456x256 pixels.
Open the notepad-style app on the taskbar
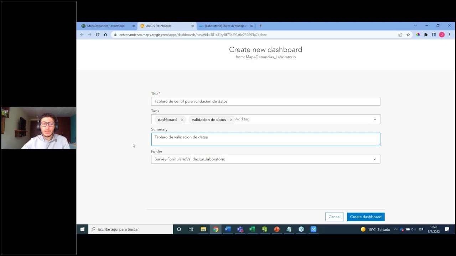[x=289, y=229]
